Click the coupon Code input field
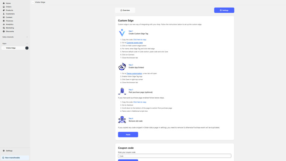 click(174, 156)
